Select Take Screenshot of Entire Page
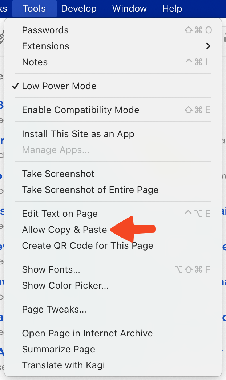 pos(113,190)
